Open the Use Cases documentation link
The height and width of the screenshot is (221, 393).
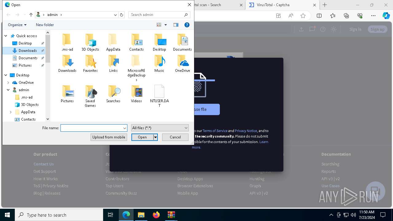point(330,186)
